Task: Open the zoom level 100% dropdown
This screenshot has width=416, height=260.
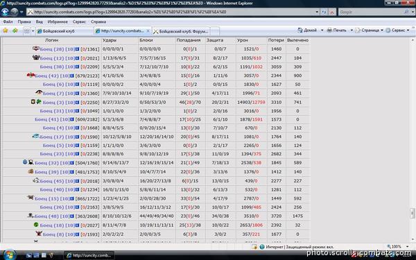Action: click(x=408, y=247)
